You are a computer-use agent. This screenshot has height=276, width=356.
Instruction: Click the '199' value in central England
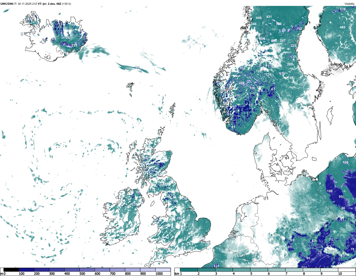(x=179, y=218)
